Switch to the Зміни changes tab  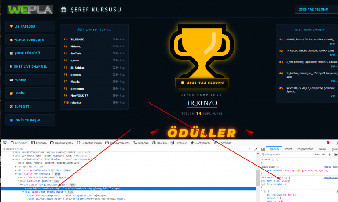point(322,149)
